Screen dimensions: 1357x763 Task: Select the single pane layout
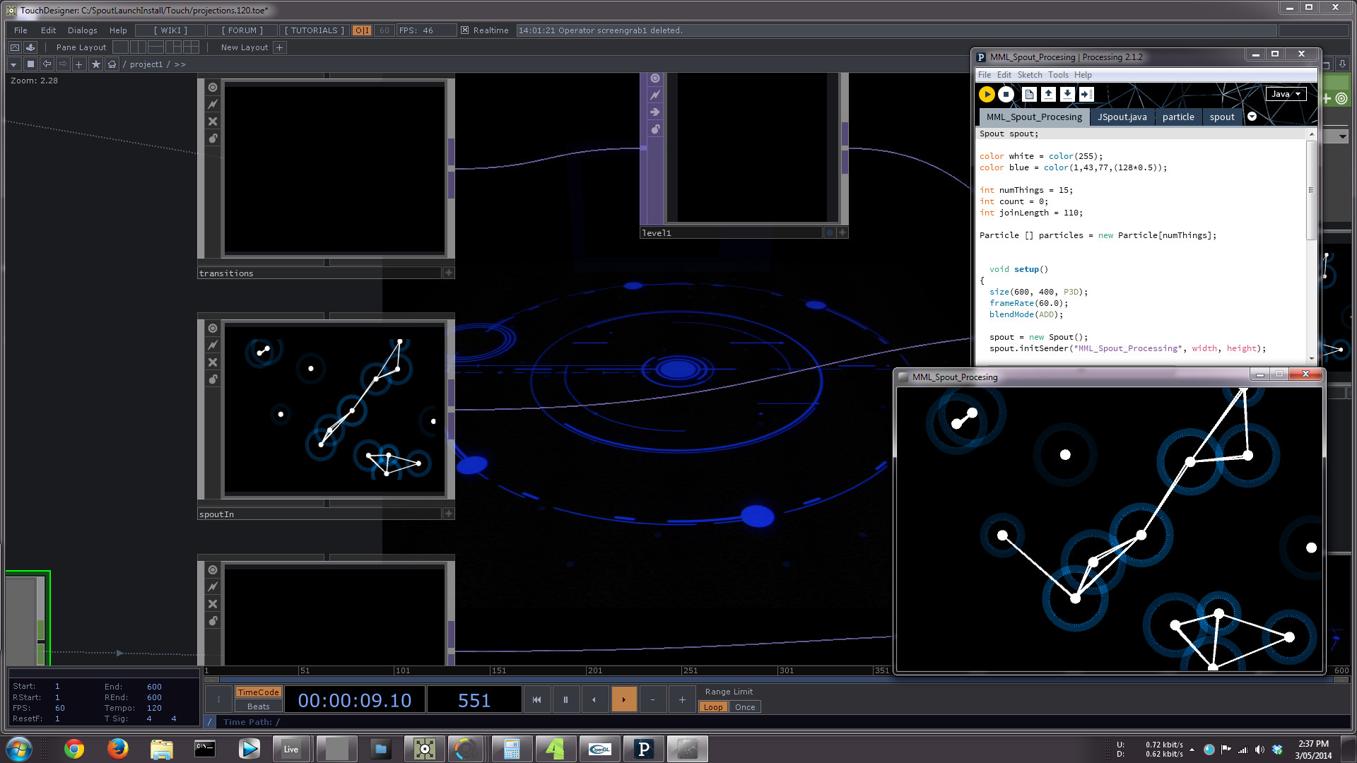click(121, 47)
